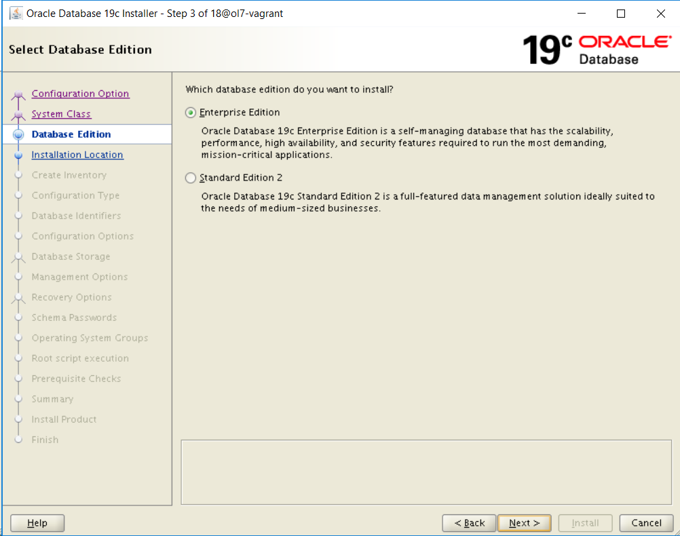Click the Enterprise Edition description paragraph
This screenshot has height=536, width=680.
pos(407,143)
